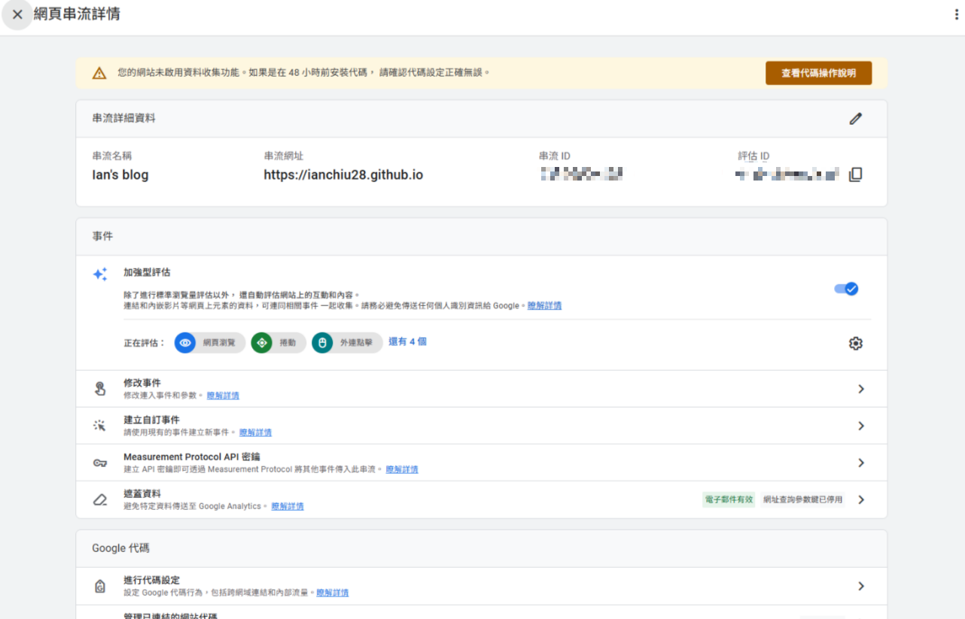Show the 還有 4 個 measurements link
This screenshot has width=965, height=619.
[407, 341]
